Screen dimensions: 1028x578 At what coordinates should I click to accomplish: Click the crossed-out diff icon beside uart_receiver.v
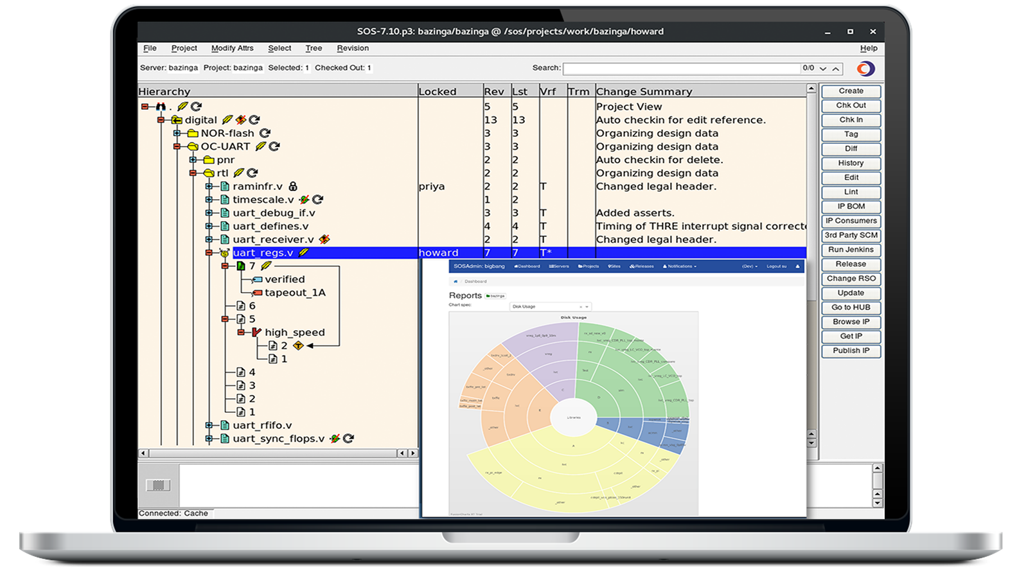pyautogui.click(x=325, y=239)
